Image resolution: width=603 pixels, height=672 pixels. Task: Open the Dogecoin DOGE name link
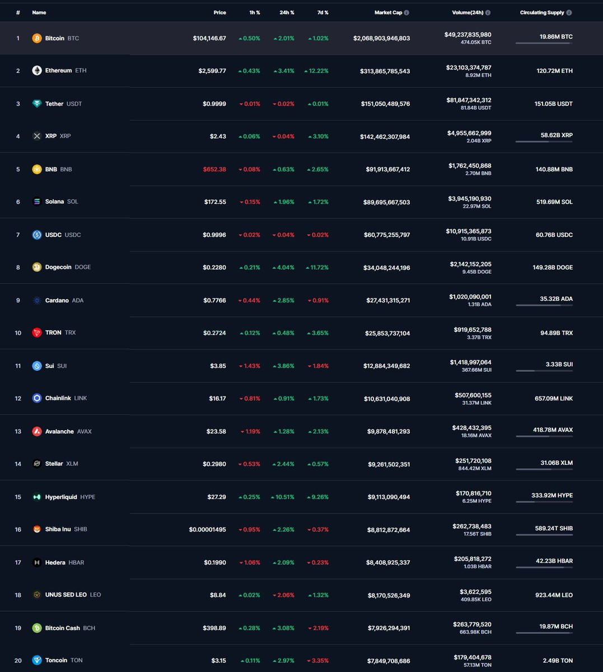click(68, 267)
